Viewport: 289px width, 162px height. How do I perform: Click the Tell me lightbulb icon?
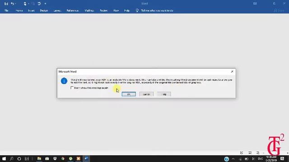click(x=137, y=11)
